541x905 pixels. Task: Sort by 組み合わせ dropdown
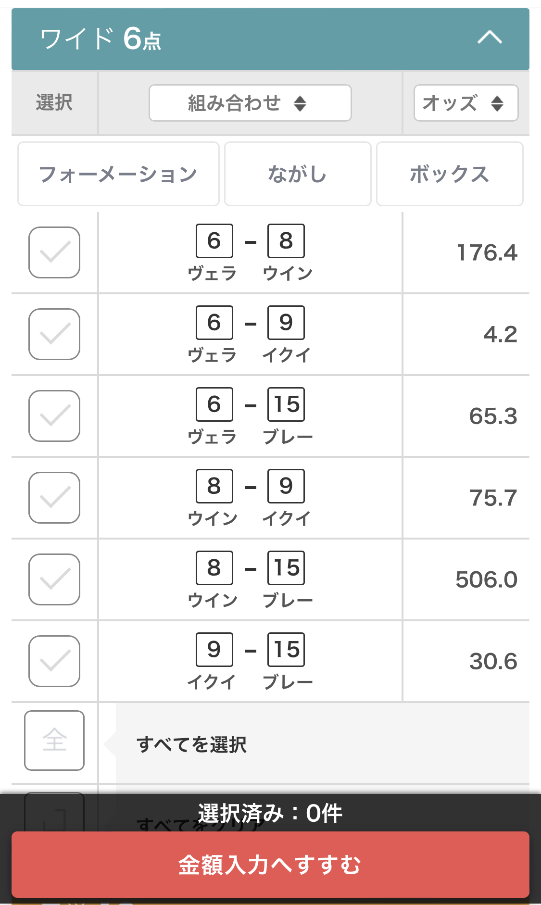click(250, 103)
